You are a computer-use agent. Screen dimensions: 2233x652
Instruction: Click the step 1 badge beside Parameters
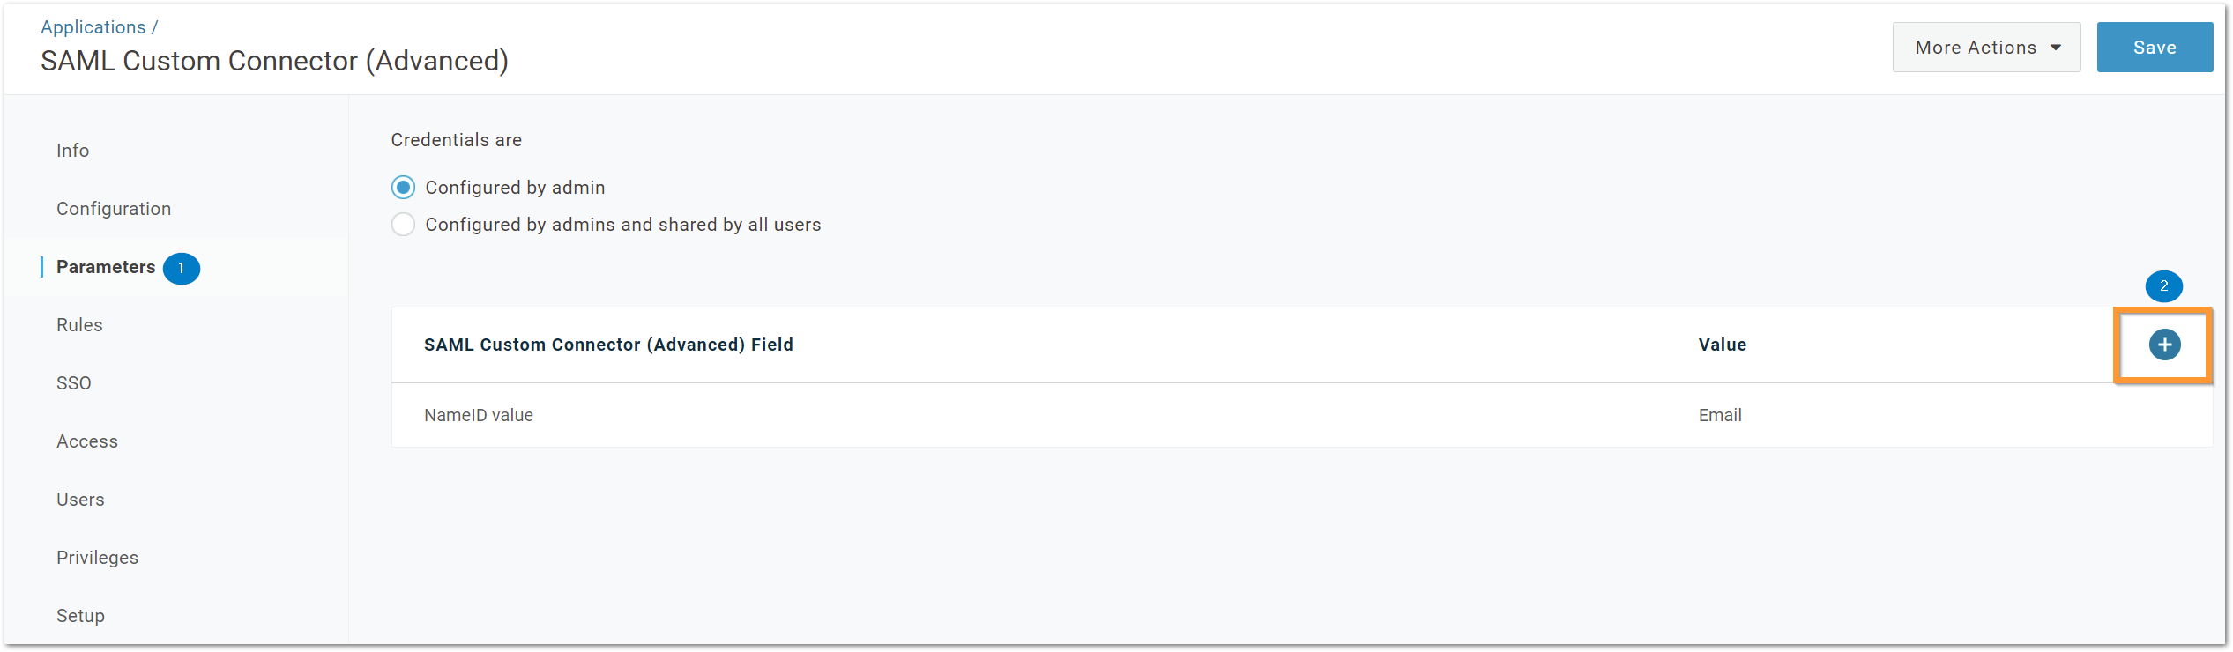182,268
